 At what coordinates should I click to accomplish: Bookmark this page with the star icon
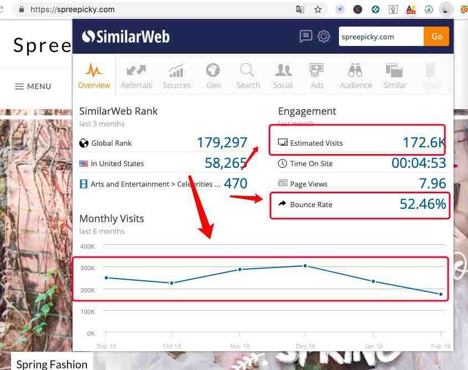click(x=318, y=9)
